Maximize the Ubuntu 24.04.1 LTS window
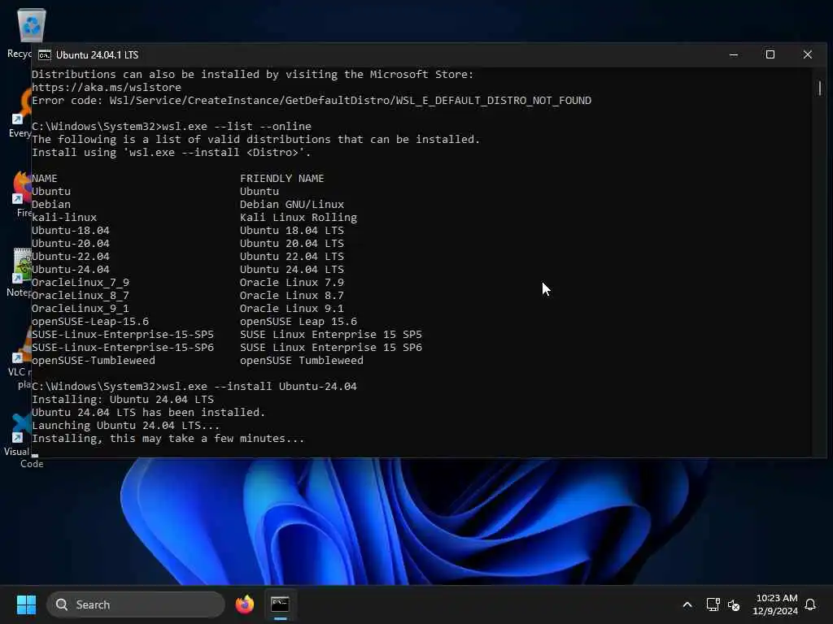Viewport: 833px width, 624px height. coord(770,54)
